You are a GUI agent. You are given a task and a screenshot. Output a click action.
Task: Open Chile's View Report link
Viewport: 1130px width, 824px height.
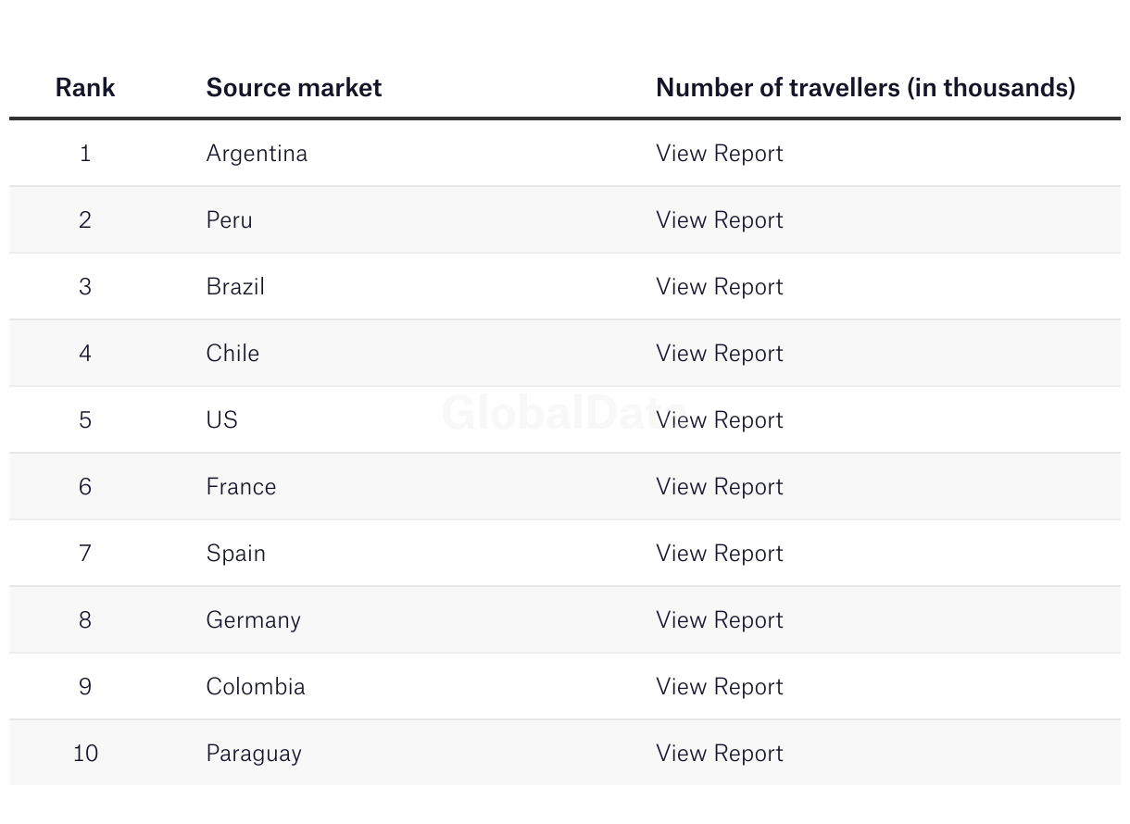[719, 353]
